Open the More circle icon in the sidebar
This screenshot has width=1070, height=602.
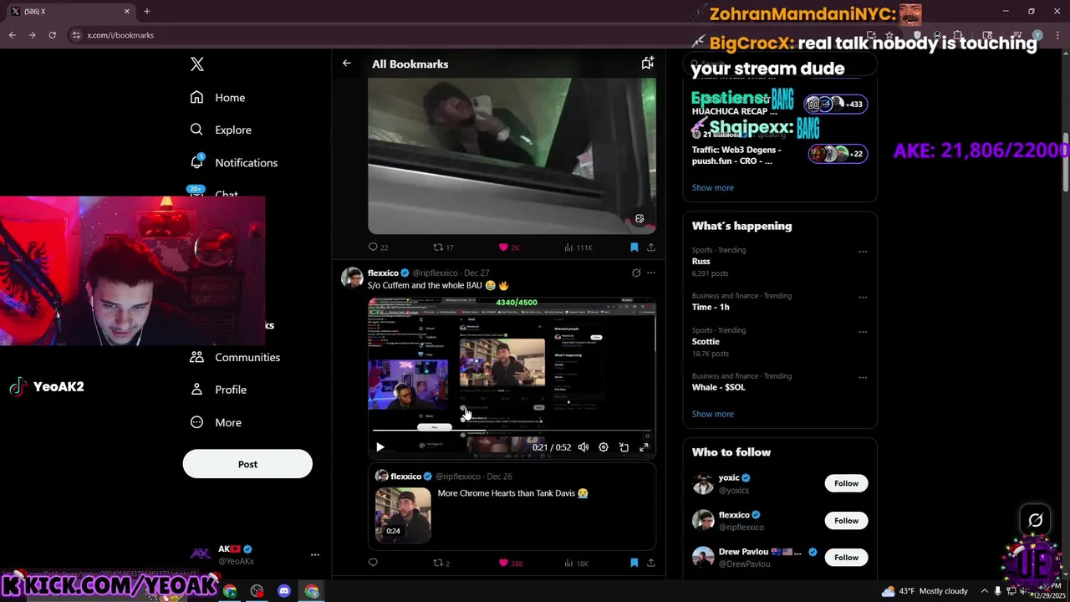pyautogui.click(x=196, y=422)
